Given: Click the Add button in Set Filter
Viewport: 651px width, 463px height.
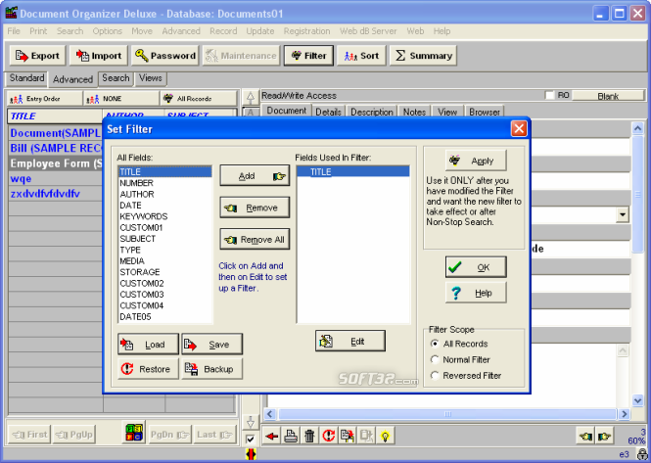Looking at the screenshot, I should (255, 175).
